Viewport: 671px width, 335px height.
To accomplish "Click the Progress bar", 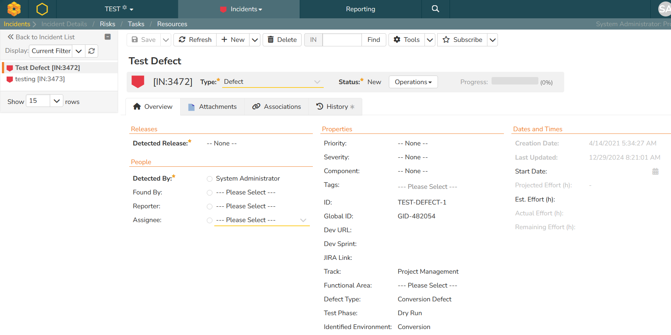I will (x=515, y=81).
